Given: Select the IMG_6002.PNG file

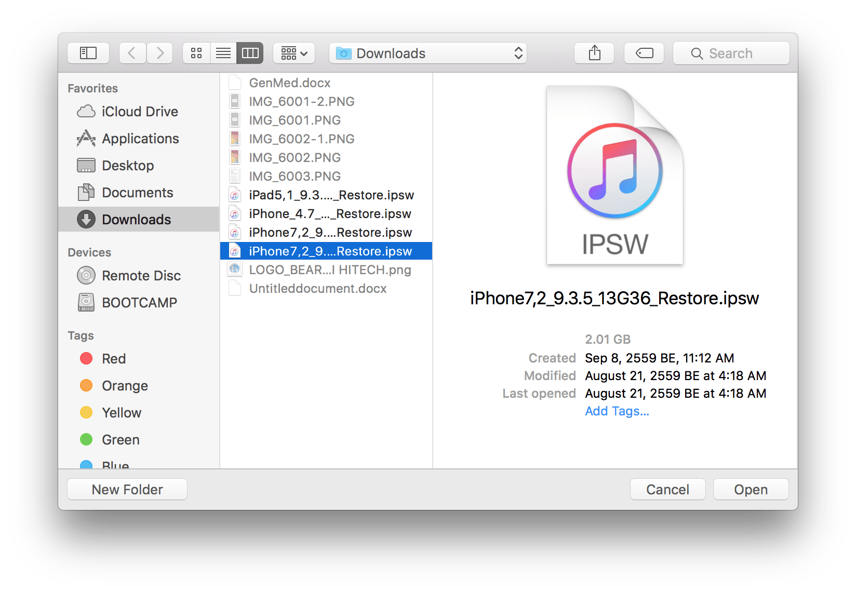Looking at the screenshot, I should point(326,158).
